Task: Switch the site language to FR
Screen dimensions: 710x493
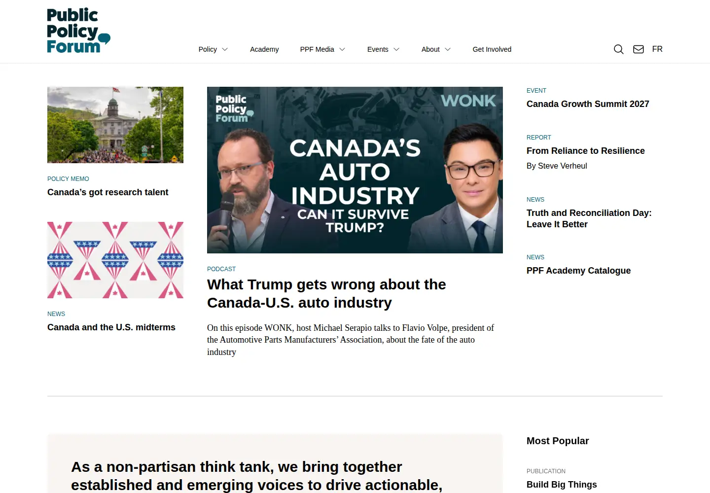Action: tap(657, 49)
